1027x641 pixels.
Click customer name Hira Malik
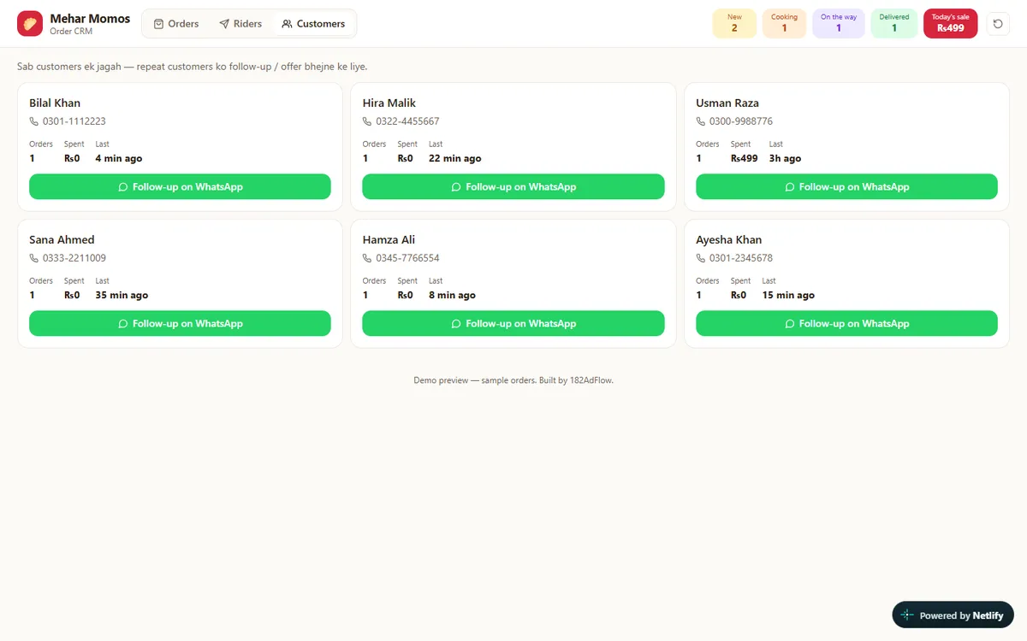point(389,103)
